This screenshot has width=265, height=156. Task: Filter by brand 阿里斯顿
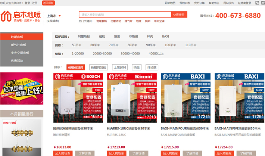click(x=84, y=36)
